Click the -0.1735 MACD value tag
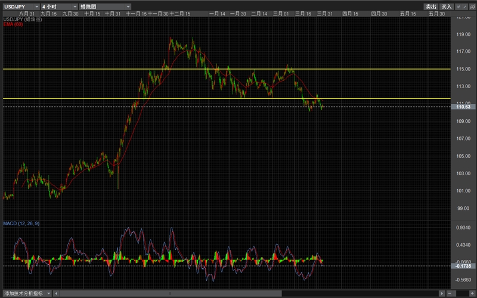This screenshot has width=477, height=298. coord(463,266)
